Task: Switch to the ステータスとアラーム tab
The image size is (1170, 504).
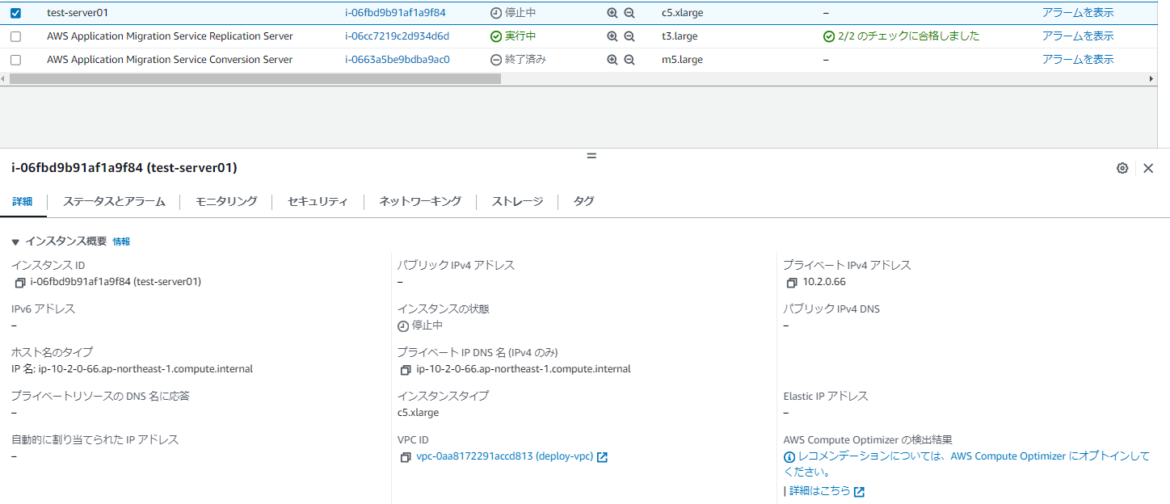Action: [x=114, y=202]
